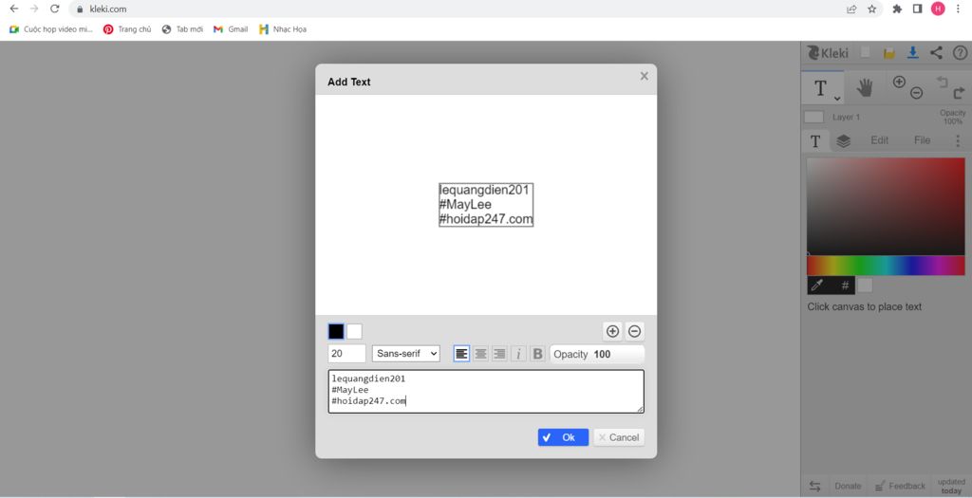The image size is (972, 498).
Task: Switch to the File tab
Action: pyautogui.click(x=922, y=140)
